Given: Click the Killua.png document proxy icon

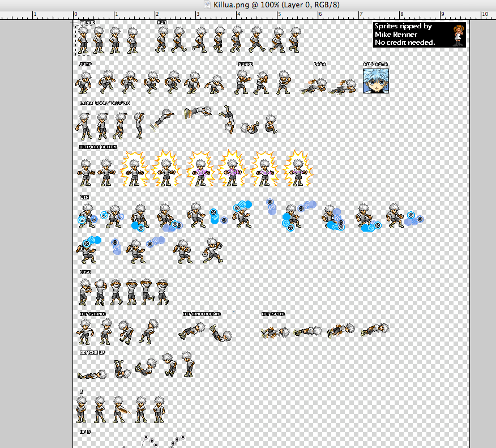Looking at the screenshot, I should pos(207,5).
